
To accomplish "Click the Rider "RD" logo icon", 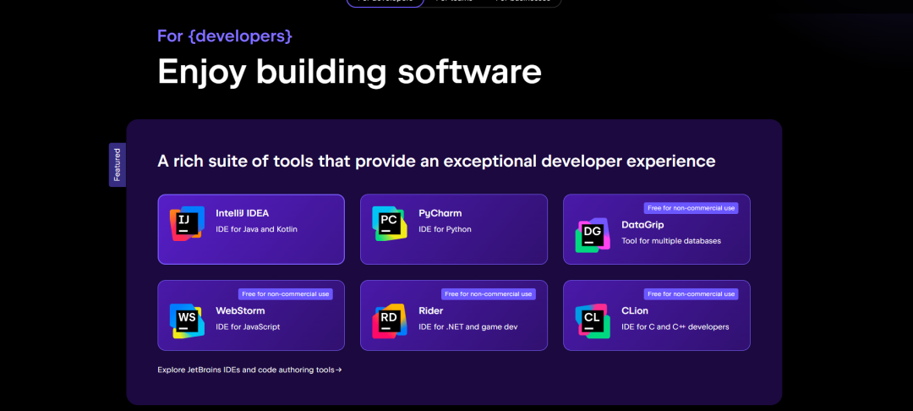I will click(x=389, y=321).
